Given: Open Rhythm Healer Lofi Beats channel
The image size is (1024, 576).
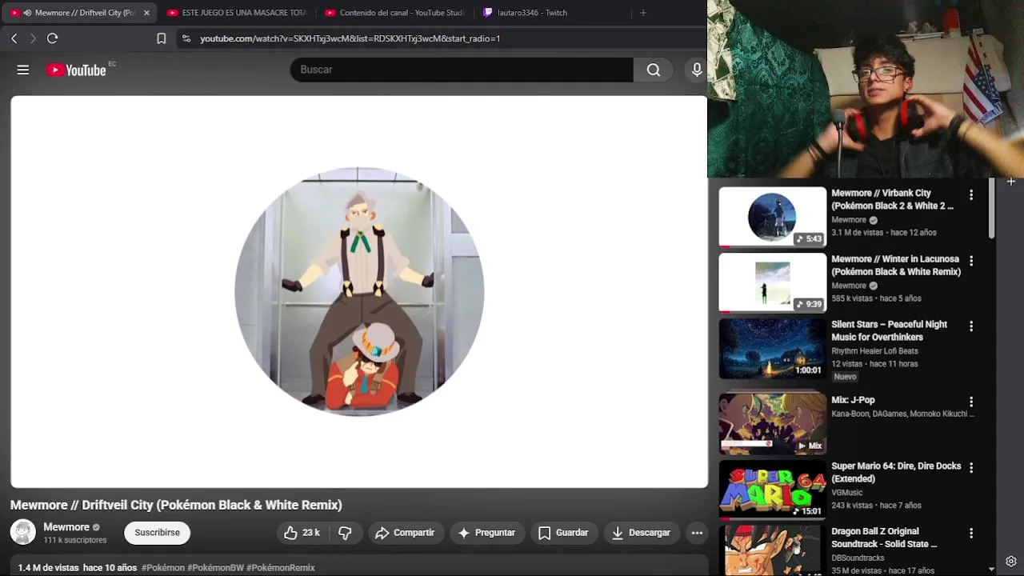Looking at the screenshot, I should tap(874, 351).
